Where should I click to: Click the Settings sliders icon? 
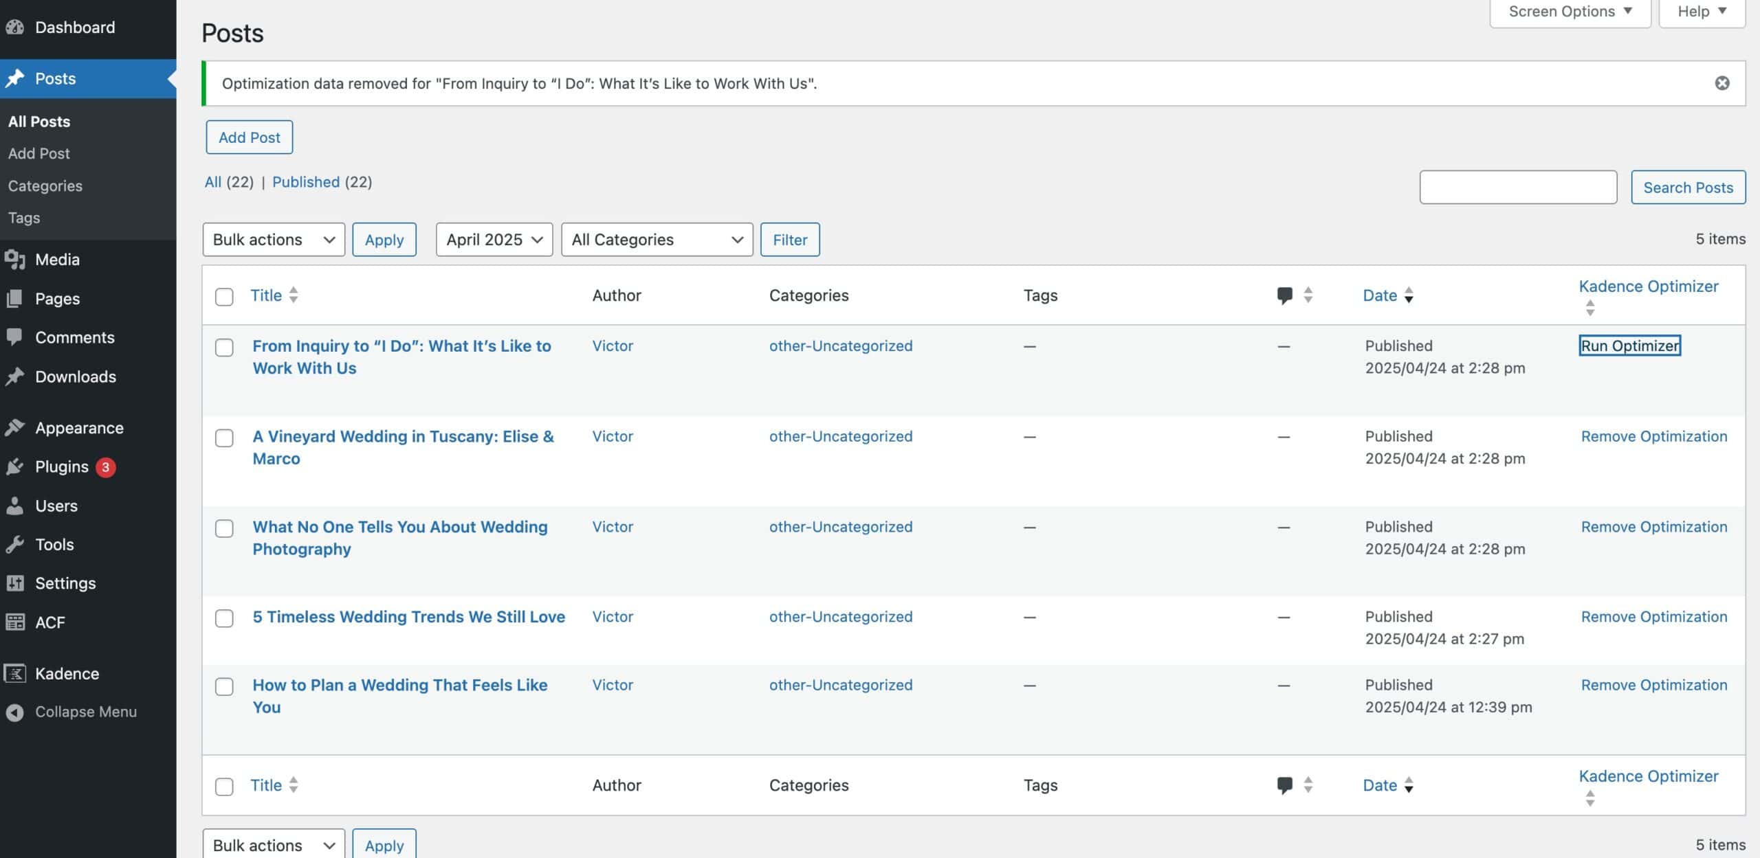(x=15, y=583)
